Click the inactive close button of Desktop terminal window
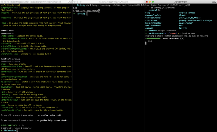The height and width of the screenshot is (132, 217). [x=75, y=2]
